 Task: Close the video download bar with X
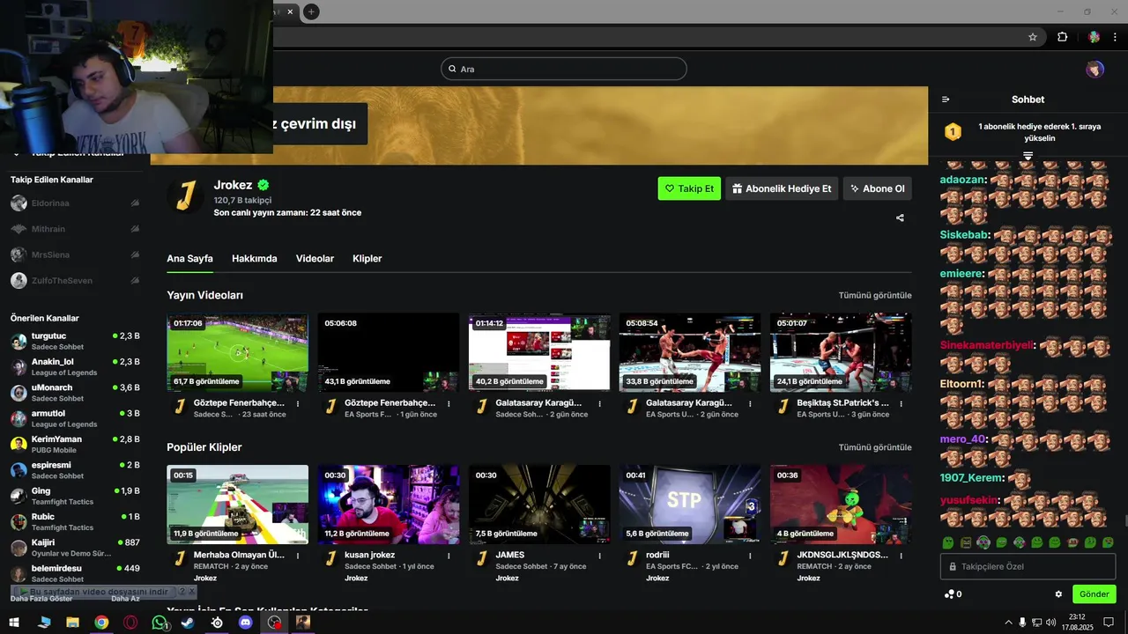click(192, 592)
